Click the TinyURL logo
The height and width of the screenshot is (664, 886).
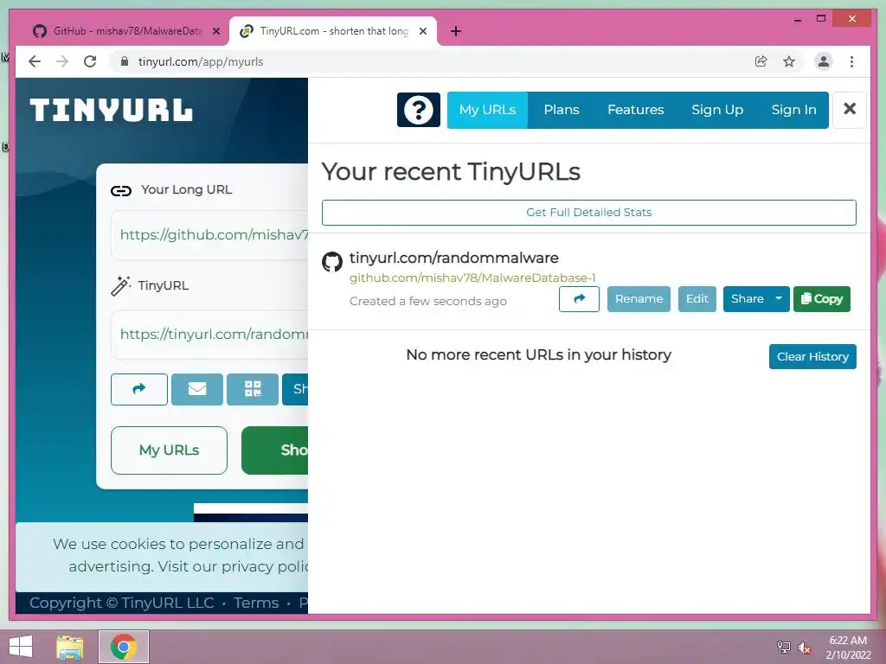coord(112,110)
